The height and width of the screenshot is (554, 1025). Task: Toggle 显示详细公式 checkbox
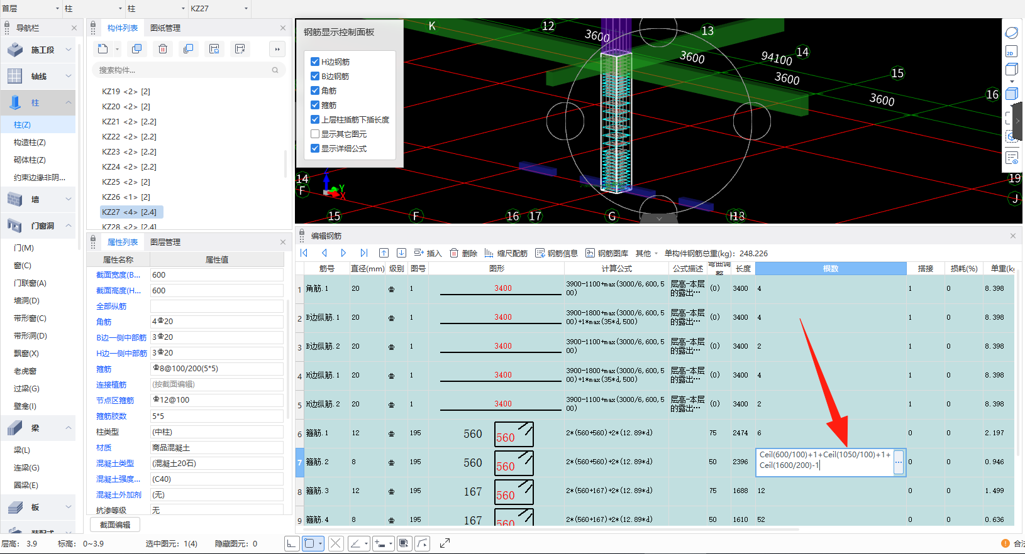point(315,148)
